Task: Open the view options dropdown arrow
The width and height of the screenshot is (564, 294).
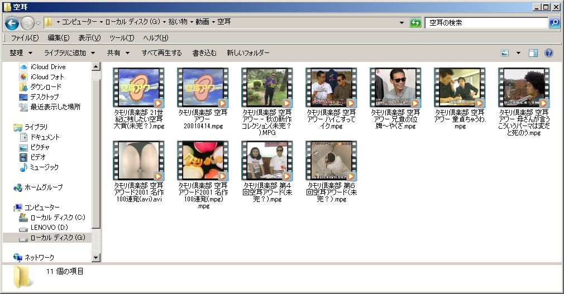Action: click(x=518, y=53)
